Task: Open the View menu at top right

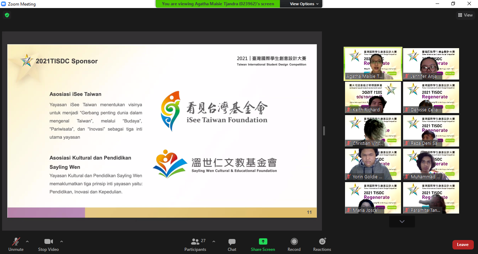Action: [466, 15]
